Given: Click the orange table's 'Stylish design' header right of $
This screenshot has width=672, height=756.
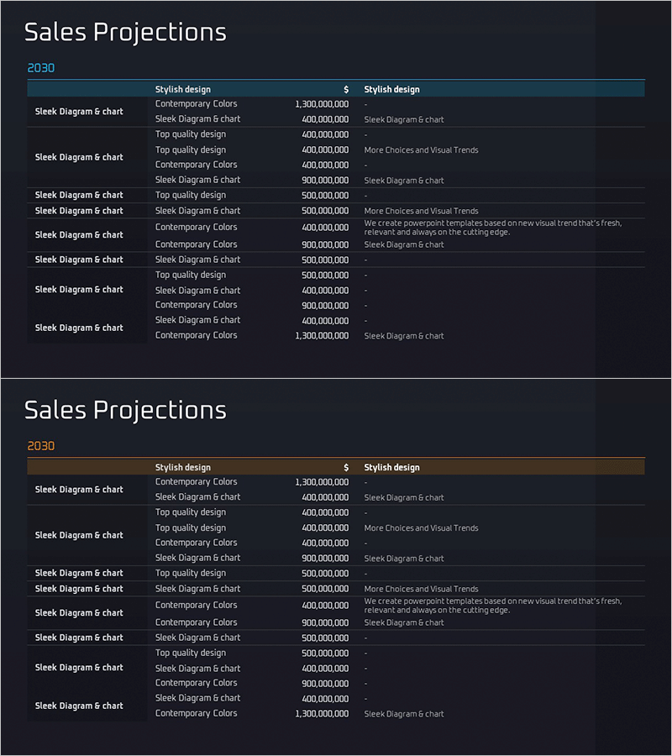Looking at the screenshot, I should 391,468.
